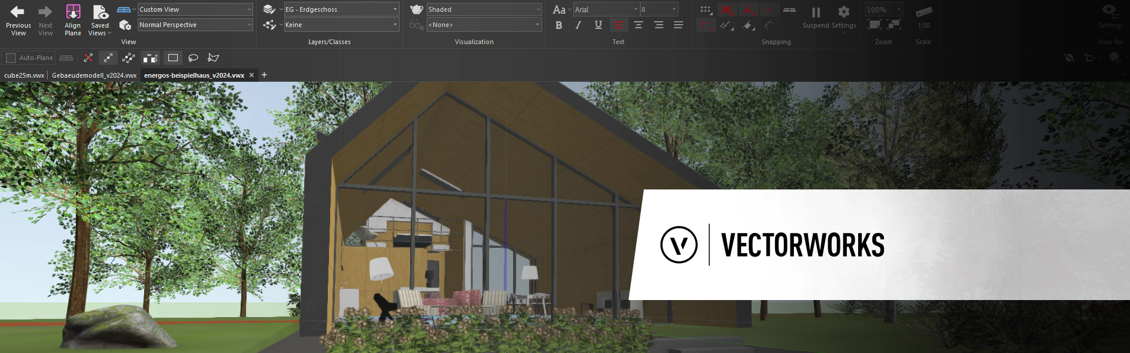Switch to cube25m.vwx tab
Screen dimensions: 1130x353
tap(24, 75)
